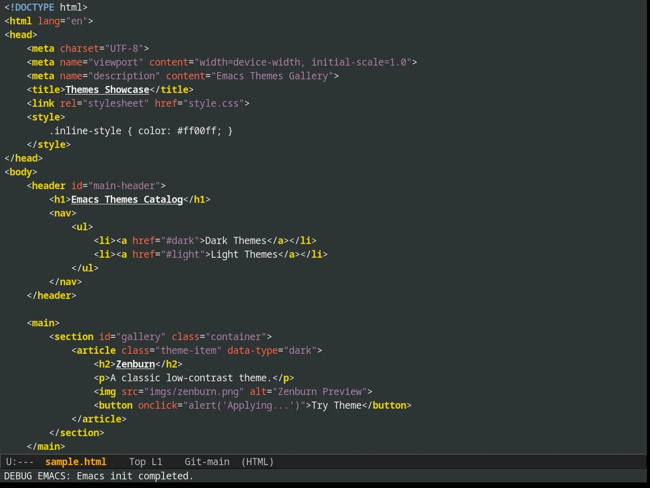Viewport: 650px width, 488px height.
Task: Click the 'Try Theme' button label text
Action: (337, 405)
